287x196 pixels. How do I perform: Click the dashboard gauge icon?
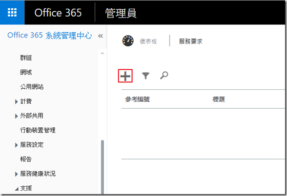(x=128, y=41)
